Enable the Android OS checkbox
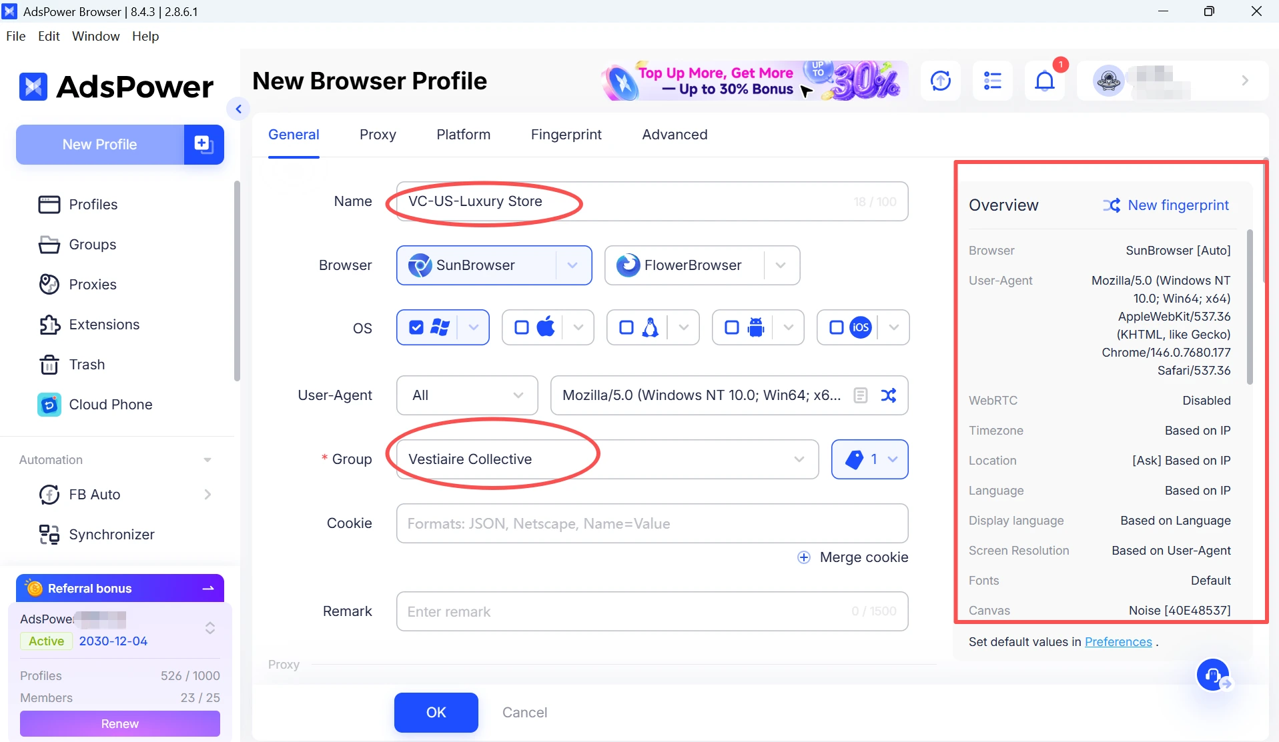The height and width of the screenshot is (742, 1279). (x=732, y=327)
